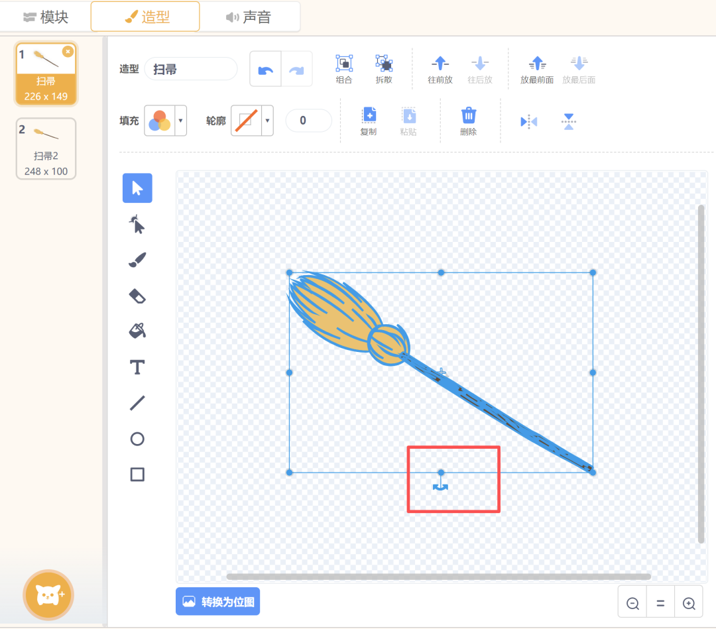Select the Brush tool
This screenshot has width=716, height=629.
(x=137, y=260)
